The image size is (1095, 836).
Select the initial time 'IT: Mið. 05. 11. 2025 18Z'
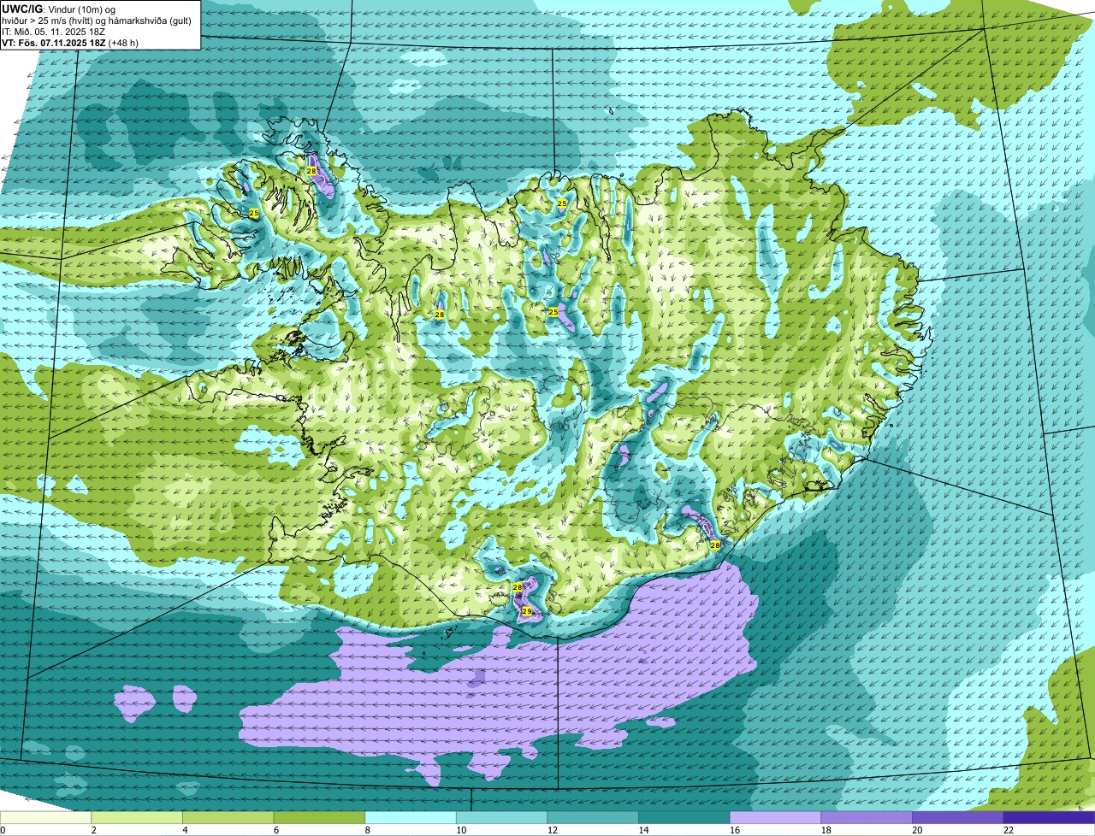tap(53, 32)
